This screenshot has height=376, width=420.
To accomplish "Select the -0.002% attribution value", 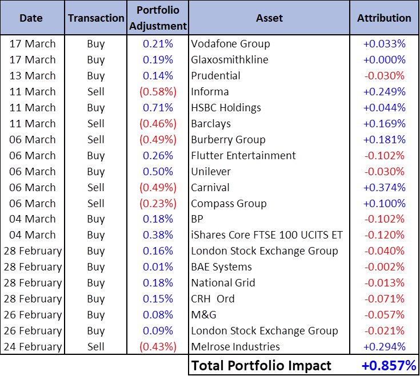I will pos(385,267).
